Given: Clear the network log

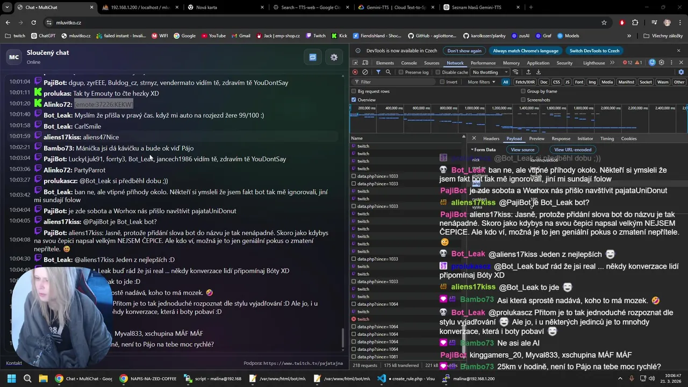Looking at the screenshot, I should (365, 72).
